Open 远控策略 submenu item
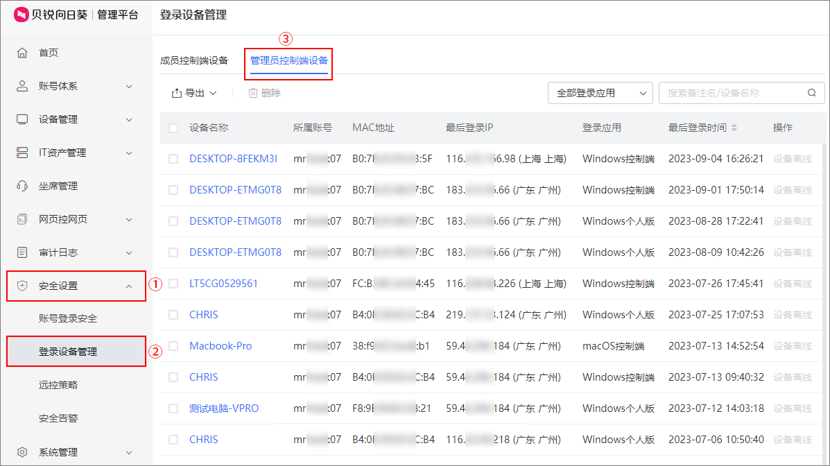This screenshot has width=830, height=466. pos(58,385)
